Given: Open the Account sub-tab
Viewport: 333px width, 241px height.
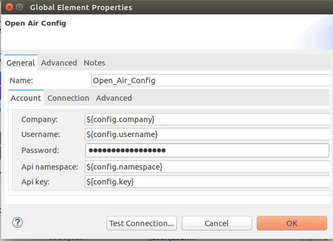Looking at the screenshot, I should point(26,98).
